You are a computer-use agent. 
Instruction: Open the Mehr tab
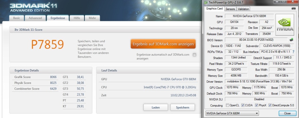tap(92, 18)
